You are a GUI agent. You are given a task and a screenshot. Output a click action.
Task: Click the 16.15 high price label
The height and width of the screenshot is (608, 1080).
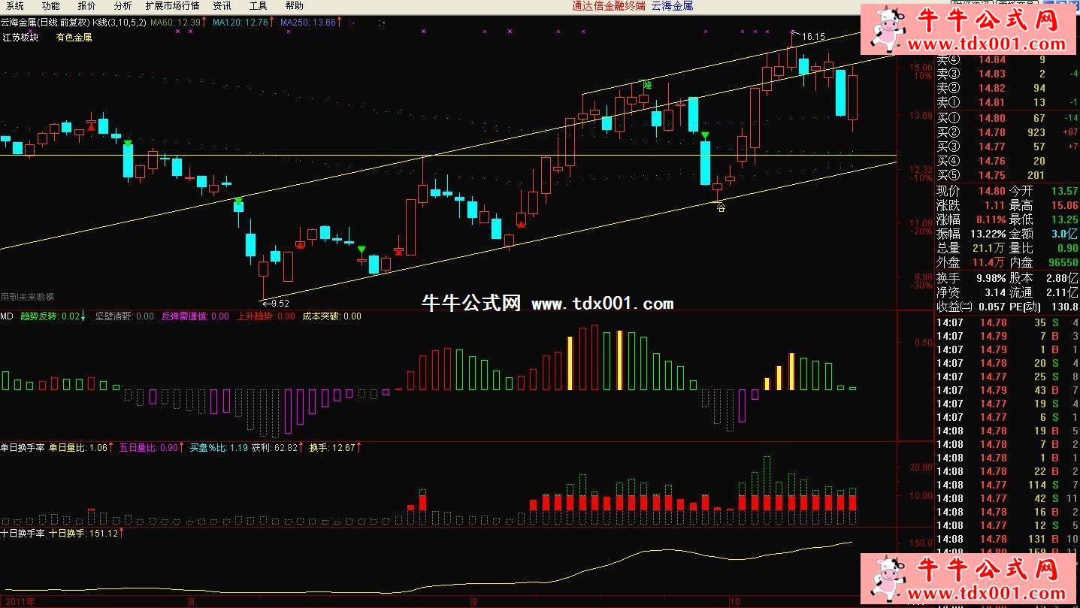pyautogui.click(x=812, y=36)
